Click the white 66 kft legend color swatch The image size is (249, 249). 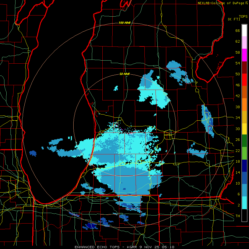click(x=244, y=30)
